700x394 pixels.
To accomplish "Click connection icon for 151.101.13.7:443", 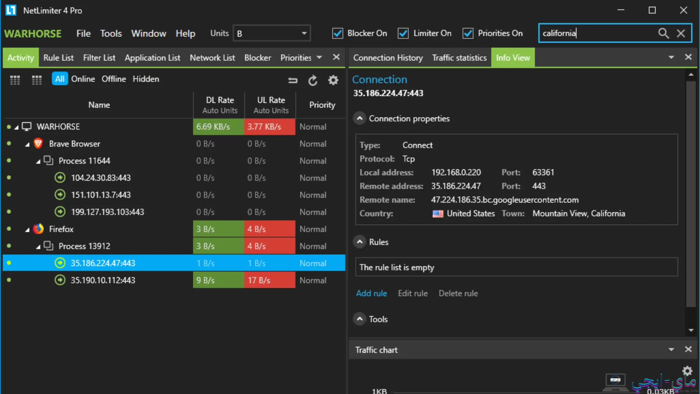I will 60,195.
